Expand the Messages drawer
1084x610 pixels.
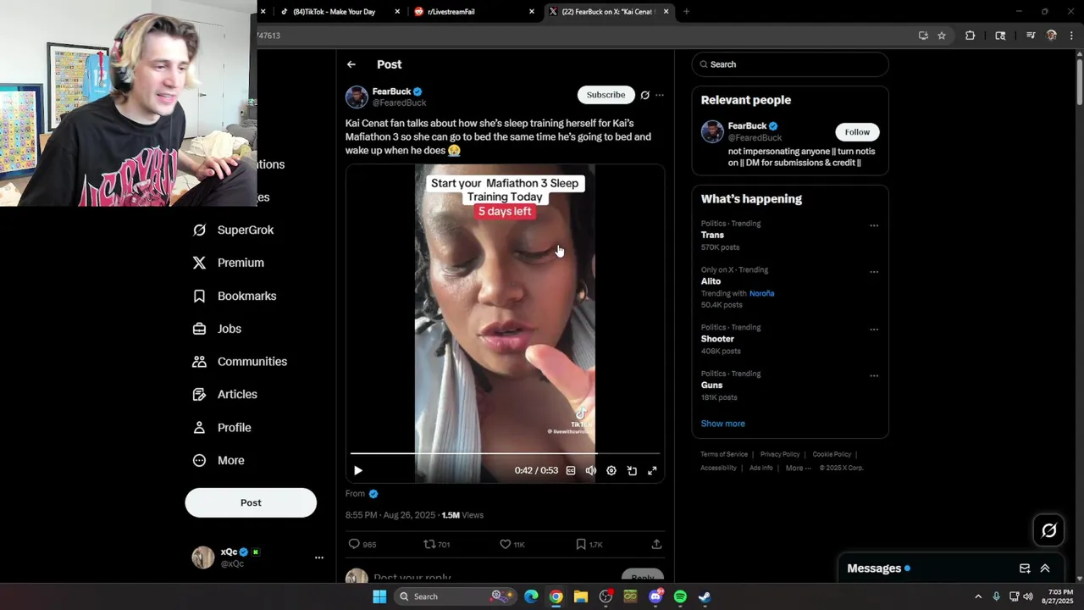(x=1045, y=568)
